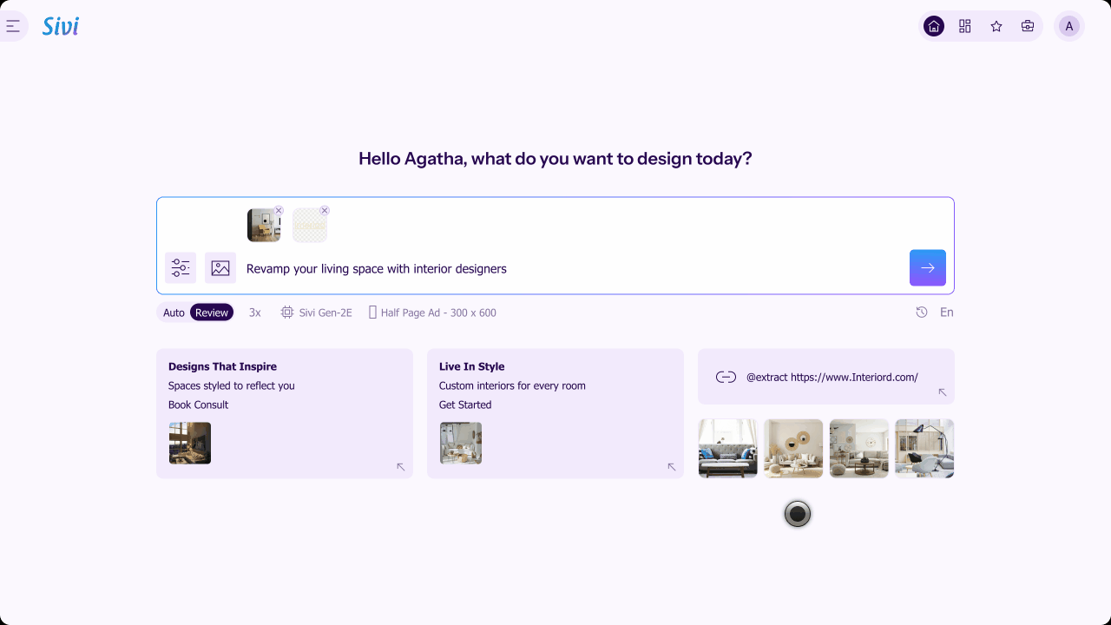Open design settings sliders icon
The height and width of the screenshot is (625, 1111).
181,267
